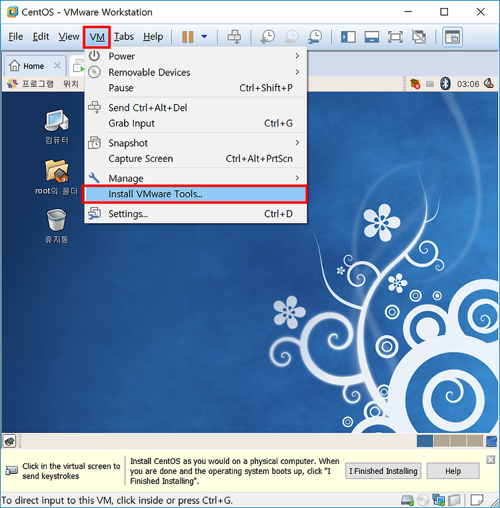Click show desktop icon in guest bottom panel
The height and width of the screenshot is (508, 500).
point(9,441)
